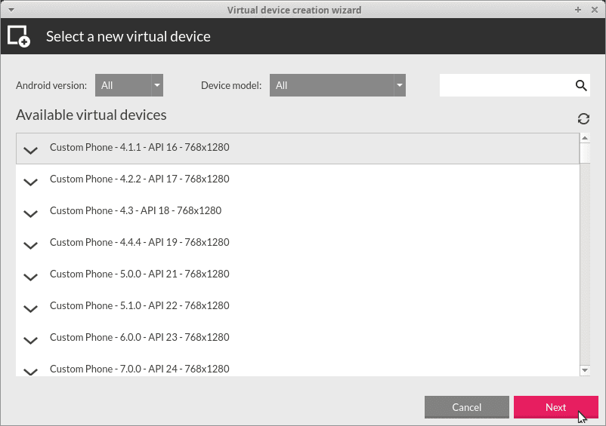The height and width of the screenshot is (426, 606).
Task: Click the refresh virtual devices icon
Action: click(x=583, y=118)
